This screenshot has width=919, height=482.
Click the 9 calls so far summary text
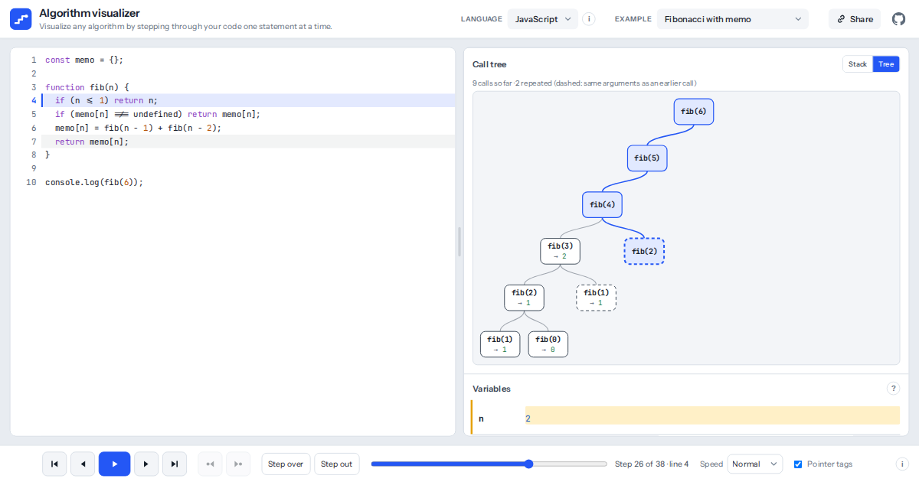tap(584, 83)
